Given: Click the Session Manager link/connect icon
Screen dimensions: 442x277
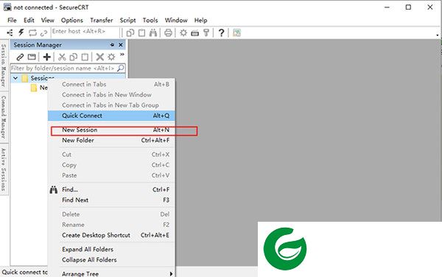Looking at the screenshot, I should click(20, 57).
